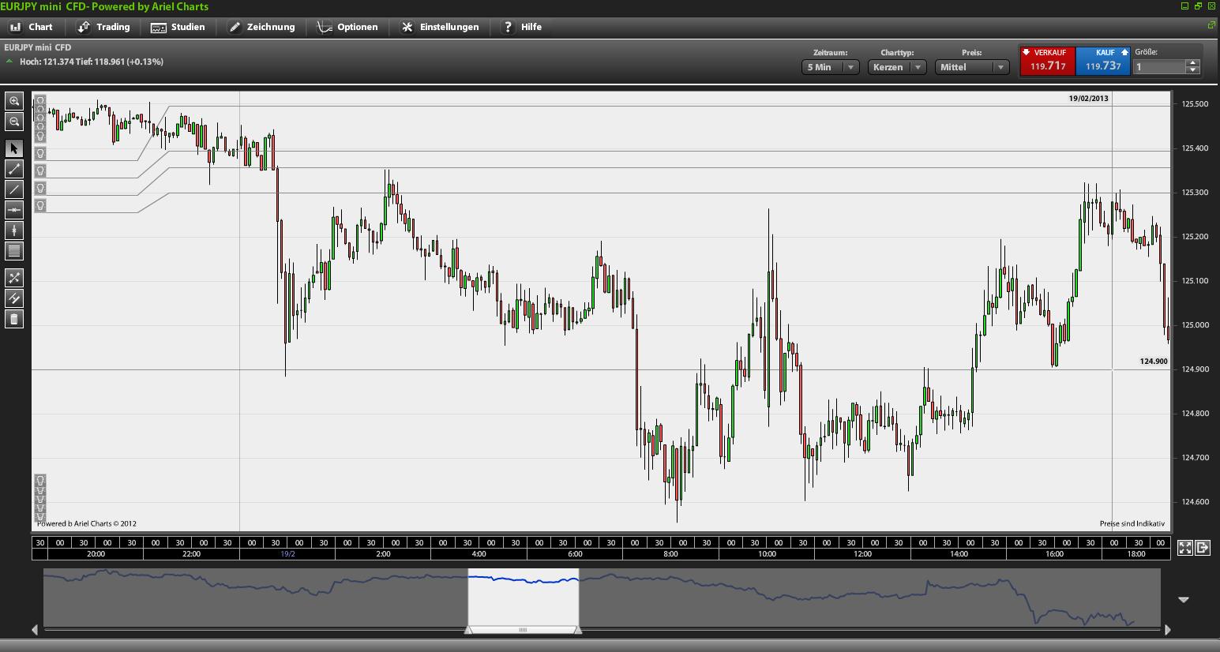This screenshot has height=652, width=1220.
Task: Select the crossed arrows drawing tool
Action: (14, 278)
